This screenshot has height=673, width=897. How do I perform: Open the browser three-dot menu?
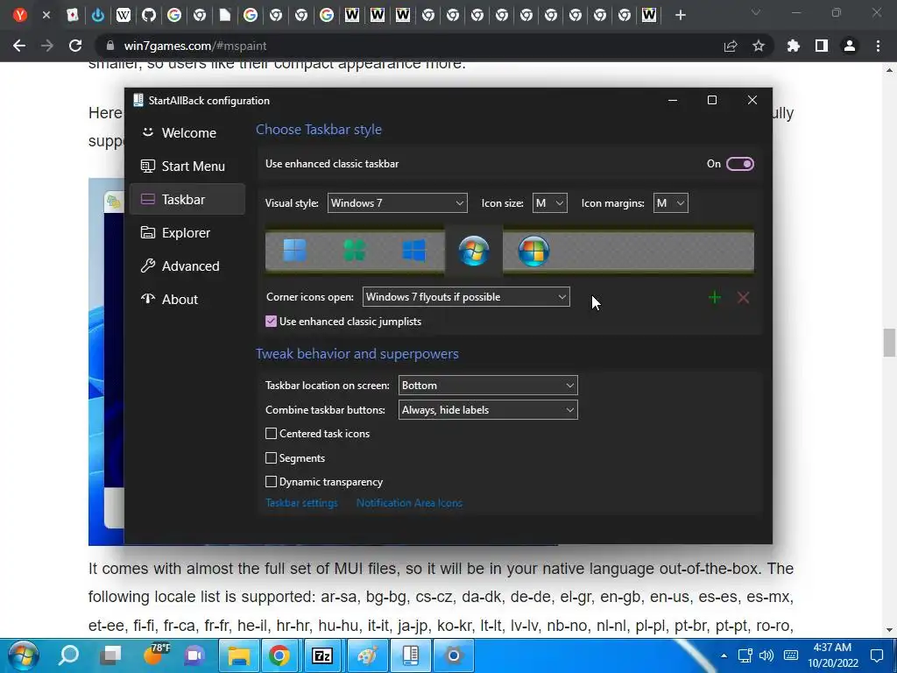tap(878, 46)
